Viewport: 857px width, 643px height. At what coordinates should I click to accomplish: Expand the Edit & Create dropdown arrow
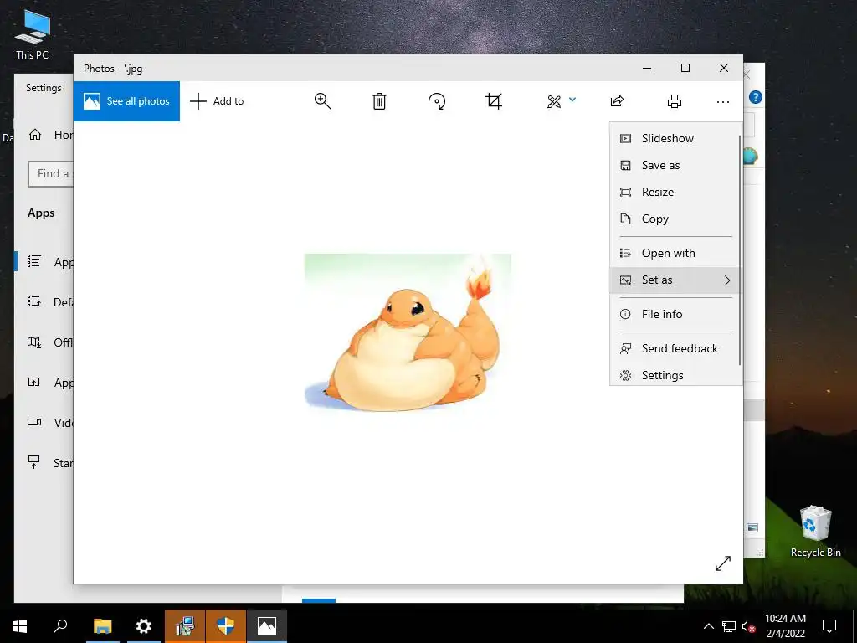point(572,100)
